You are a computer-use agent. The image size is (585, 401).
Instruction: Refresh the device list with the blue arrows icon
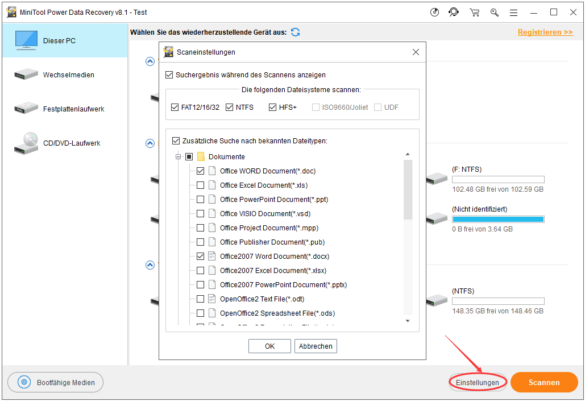coord(296,32)
